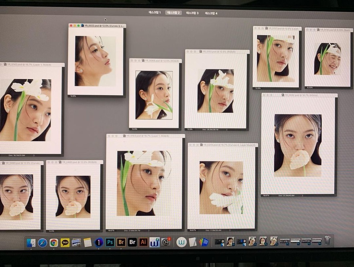Screen dimensions: 354x267
Task: Open the Finder icon in dock
Action: pos(31,243)
